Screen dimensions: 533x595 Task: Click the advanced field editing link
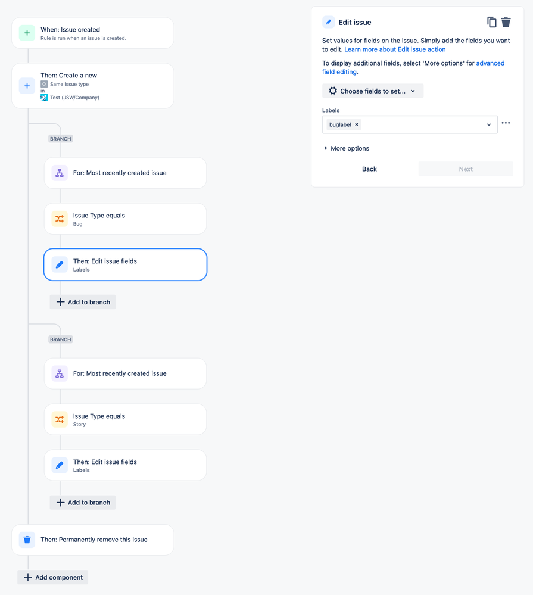tap(490, 63)
